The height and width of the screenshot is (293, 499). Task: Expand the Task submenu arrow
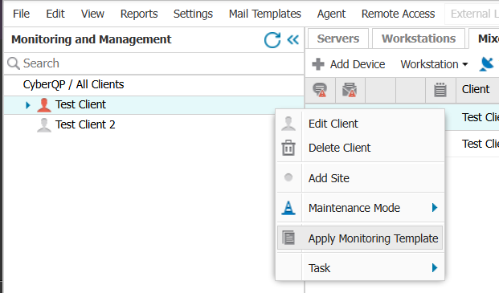tap(435, 267)
